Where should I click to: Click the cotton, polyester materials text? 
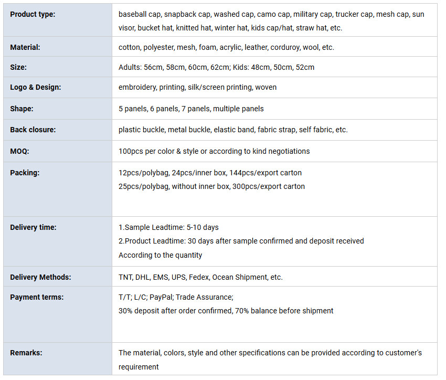(x=226, y=47)
